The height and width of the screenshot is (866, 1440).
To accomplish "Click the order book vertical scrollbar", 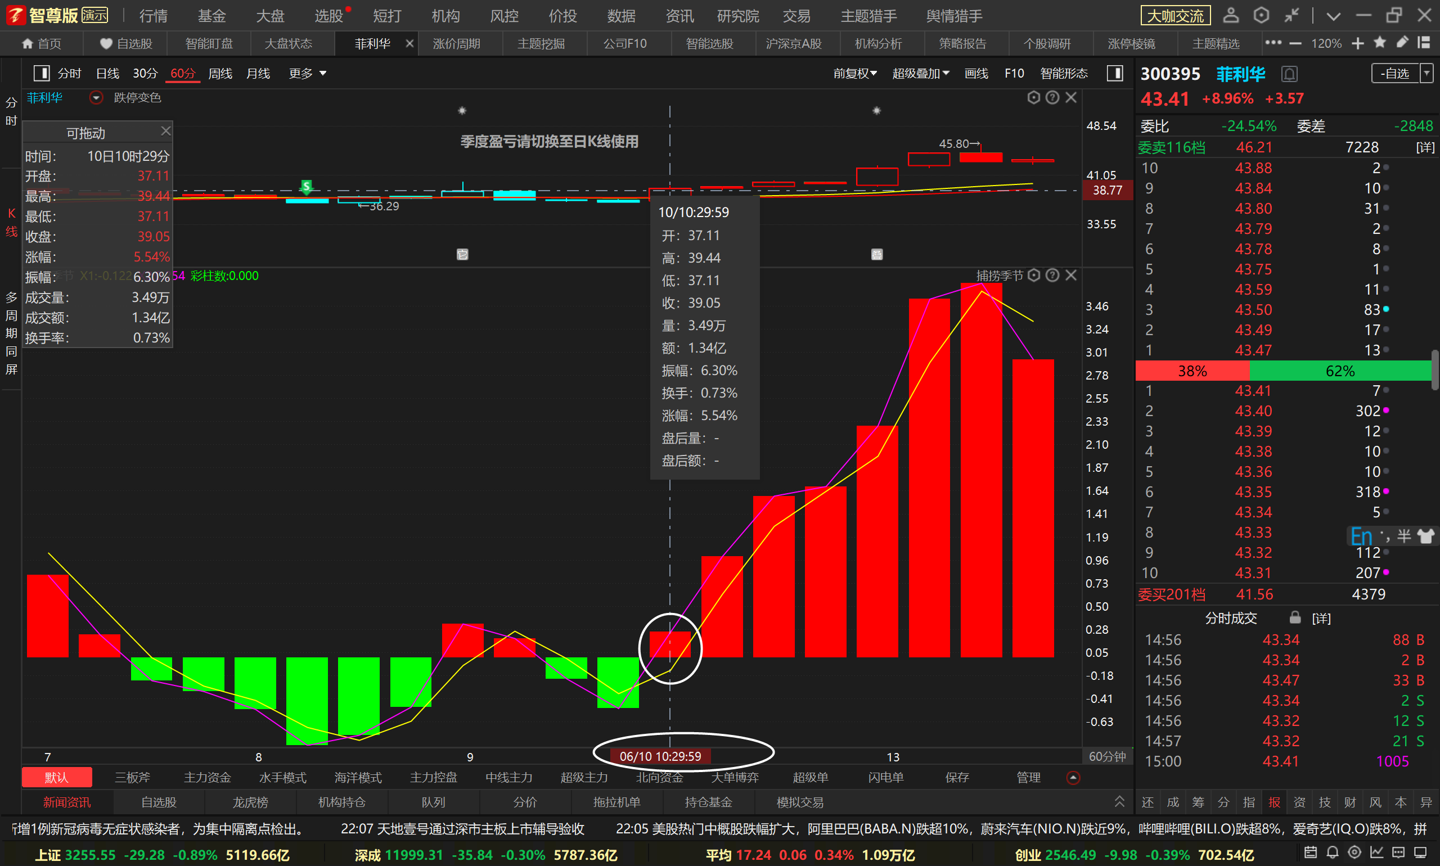I will click(1434, 370).
